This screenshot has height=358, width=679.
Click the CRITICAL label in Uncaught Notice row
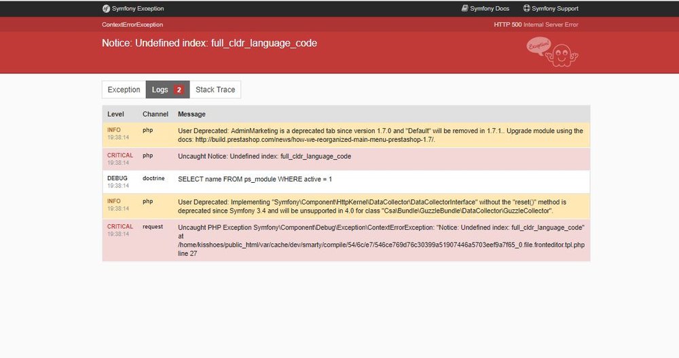(120, 155)
